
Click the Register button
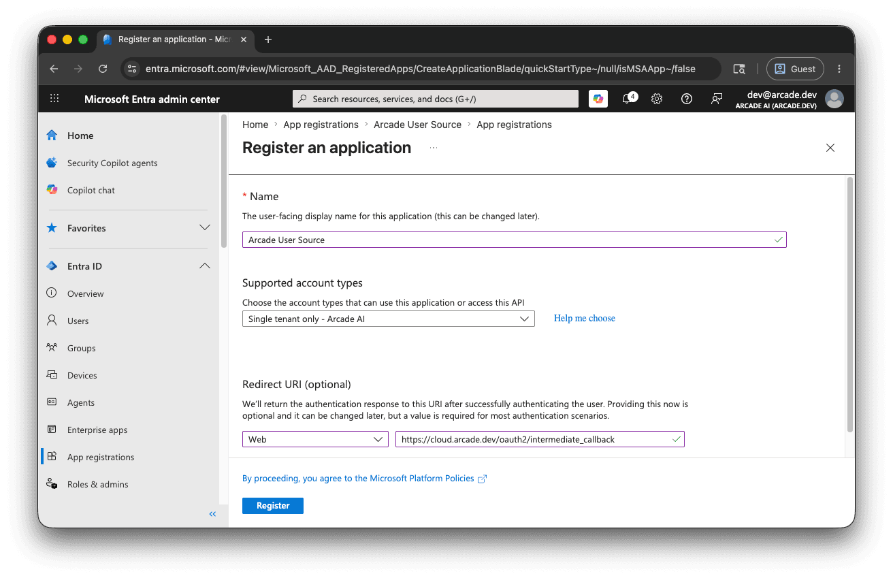point(273,506)
